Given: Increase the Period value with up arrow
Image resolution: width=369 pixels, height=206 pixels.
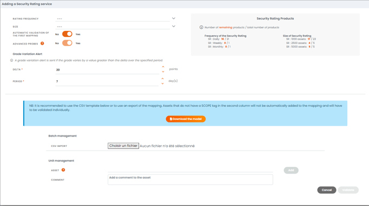Looking at the screenshot, I should click(x=162, y=79).
